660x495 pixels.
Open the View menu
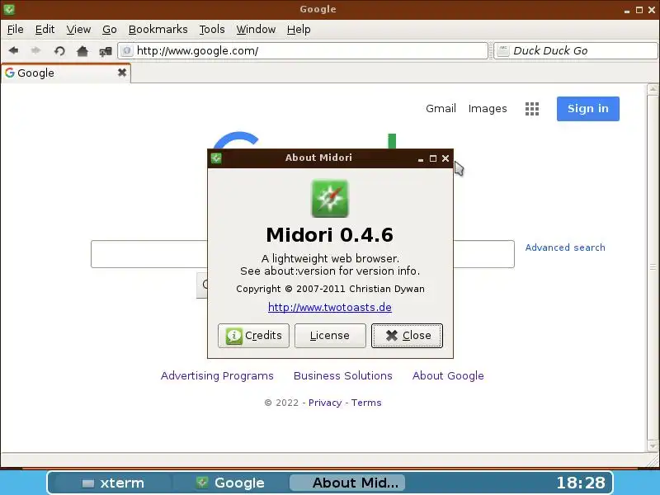pos(78,30)
